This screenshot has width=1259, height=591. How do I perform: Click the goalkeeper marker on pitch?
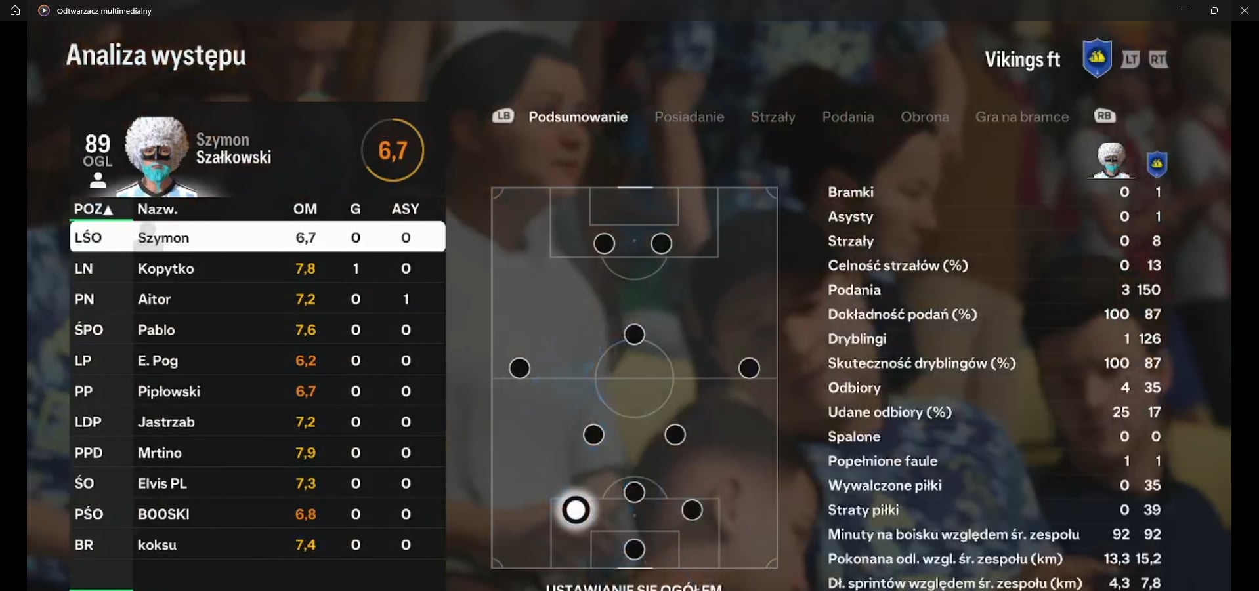point(634,549)
